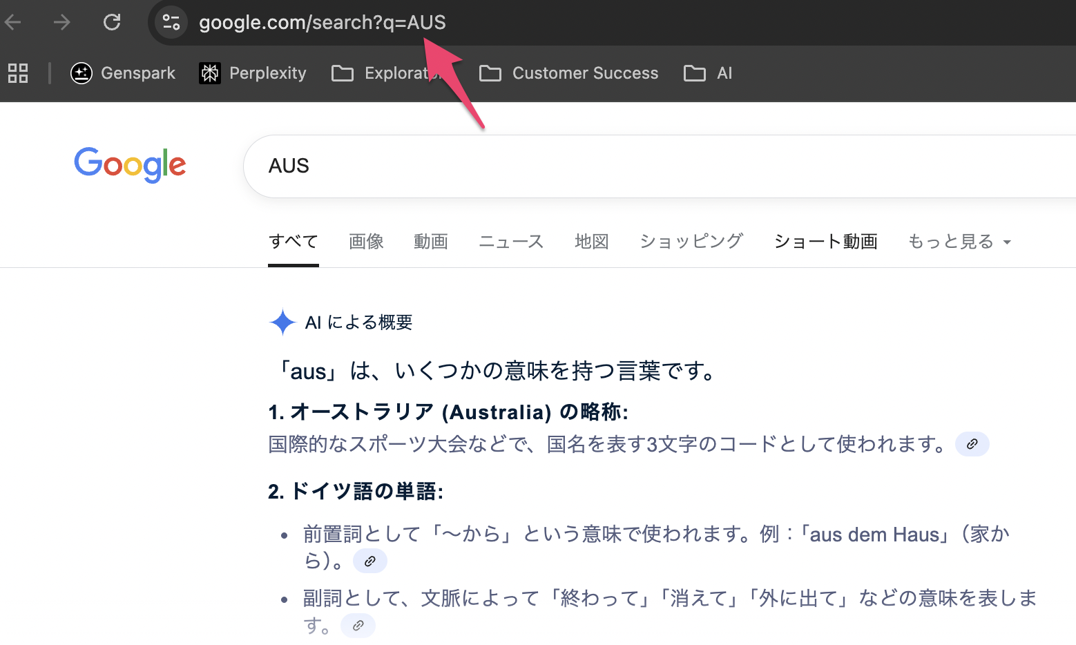The image size is (1076, 645).
Task: Focus the Google search box containing AUS
Action: point(660,166)
